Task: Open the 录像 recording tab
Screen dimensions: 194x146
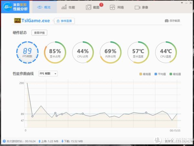Action: (141, 7)
